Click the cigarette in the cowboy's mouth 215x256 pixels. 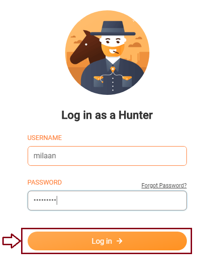tap(116, 52)
